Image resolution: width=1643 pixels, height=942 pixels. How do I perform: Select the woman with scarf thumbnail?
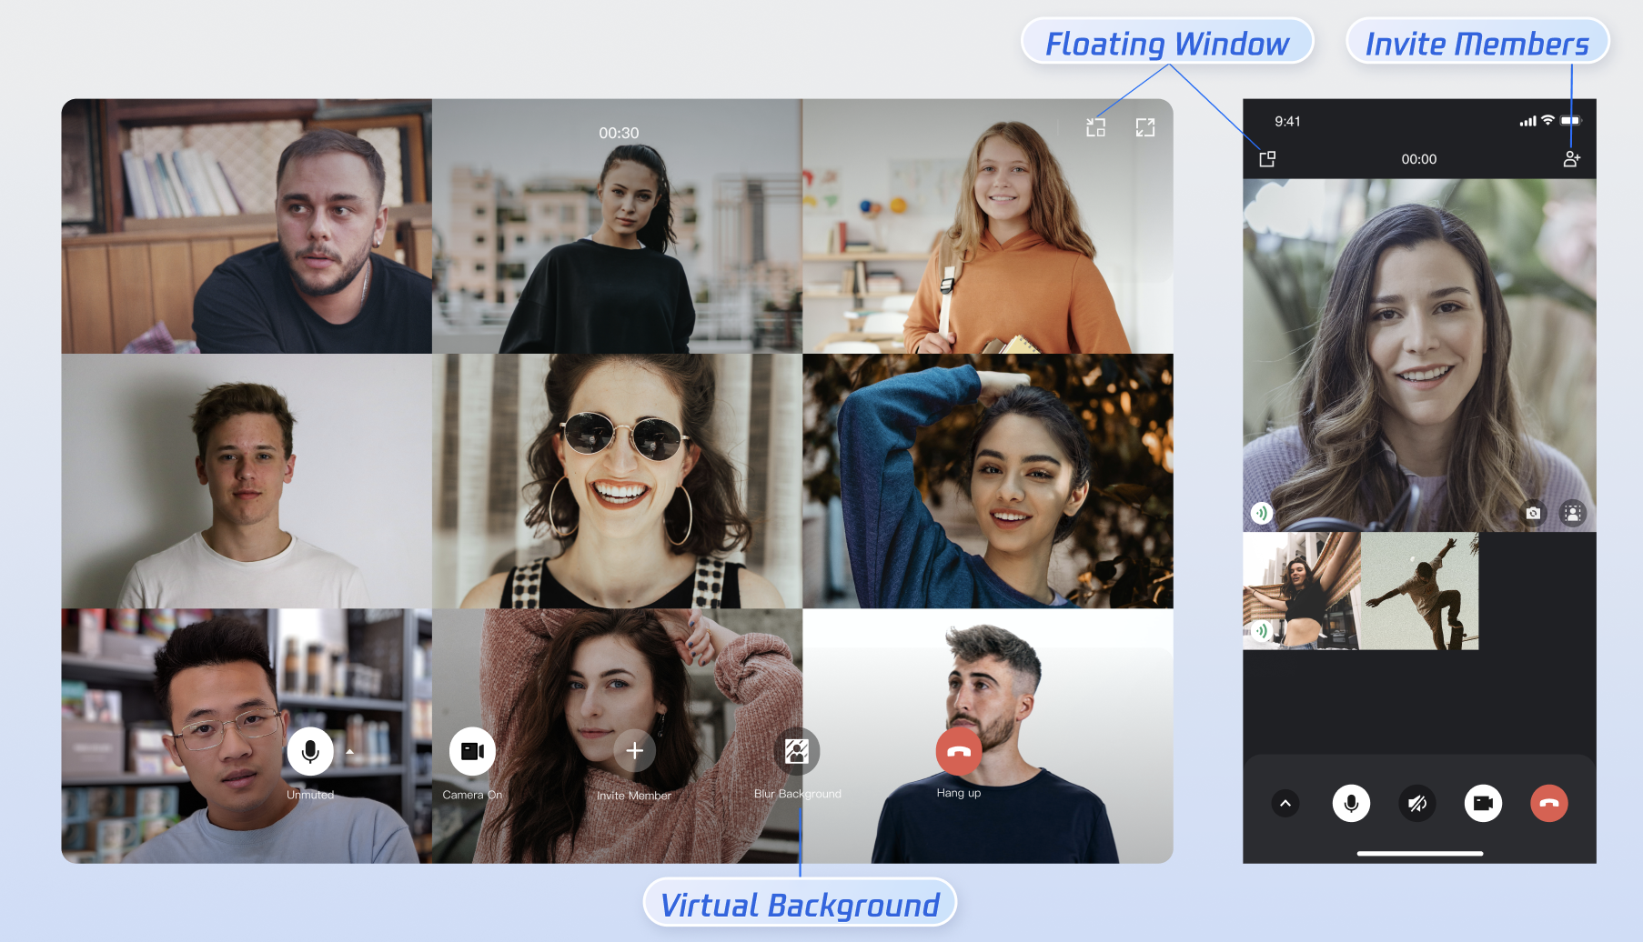pyautogui.click(x=1302, y=591)
